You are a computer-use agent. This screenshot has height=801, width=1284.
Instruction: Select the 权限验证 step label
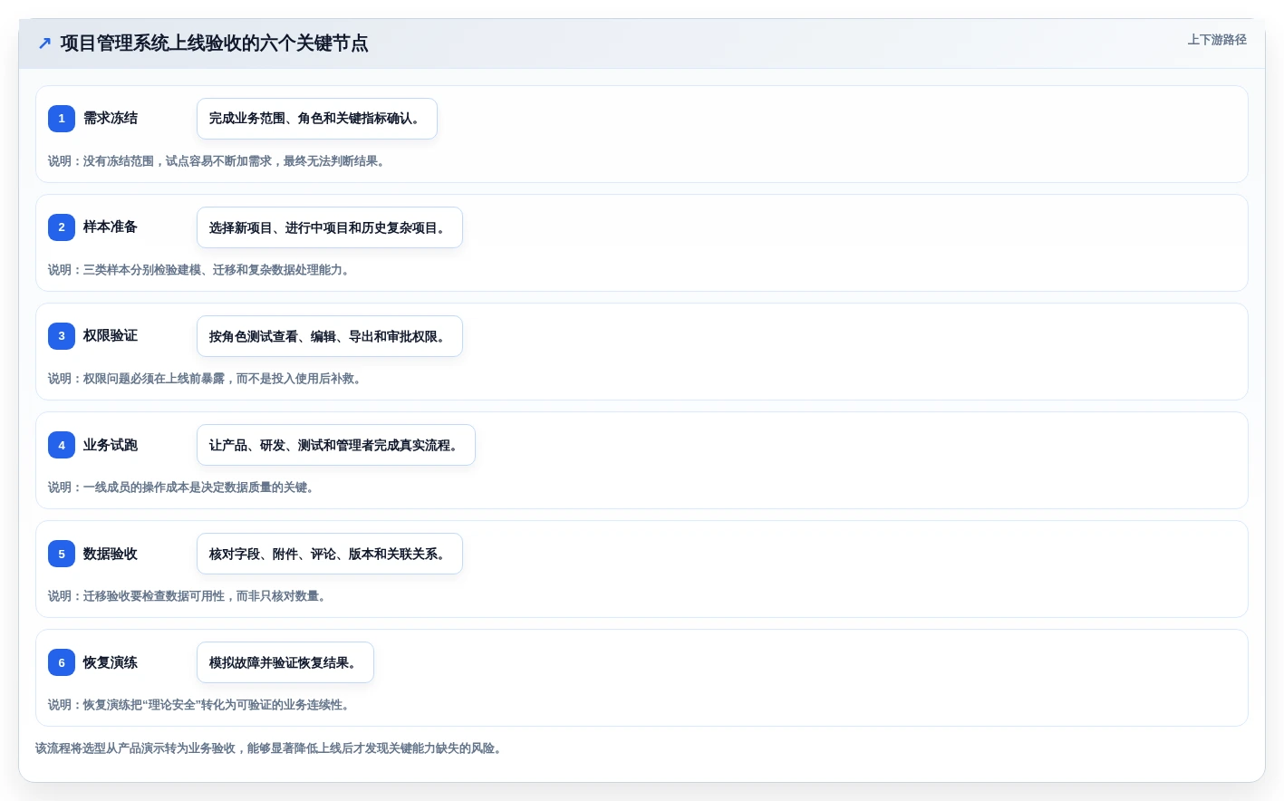(111, 335)
